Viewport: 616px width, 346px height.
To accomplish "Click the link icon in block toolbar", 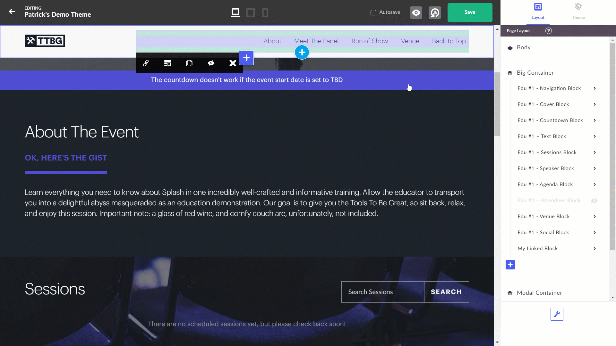I will pos(146,63).
